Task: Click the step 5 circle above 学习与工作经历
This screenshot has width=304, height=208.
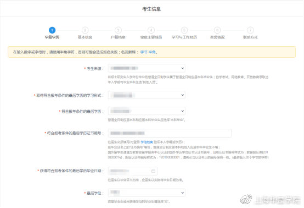Action: pyautogui.click(x=184, y=30)
